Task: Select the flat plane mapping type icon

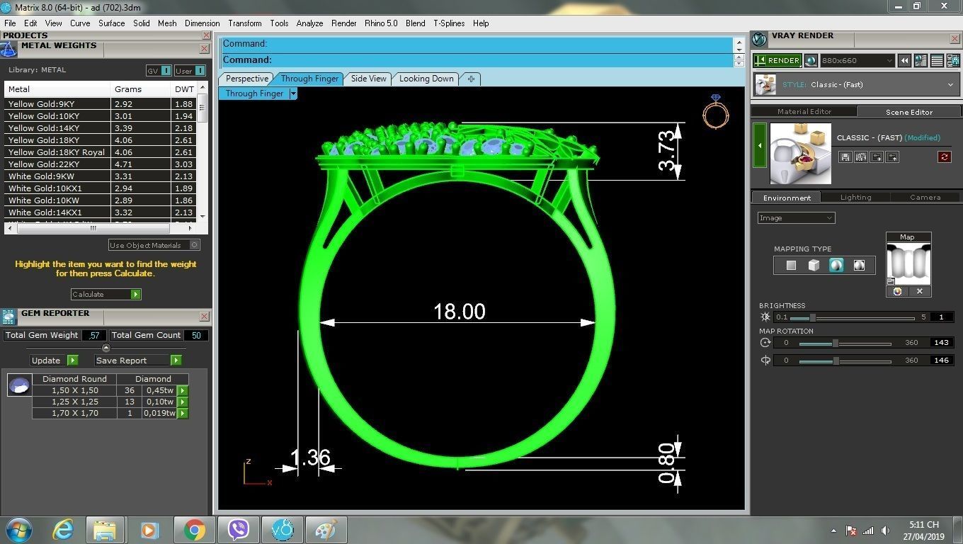Action: coord(791,266)
